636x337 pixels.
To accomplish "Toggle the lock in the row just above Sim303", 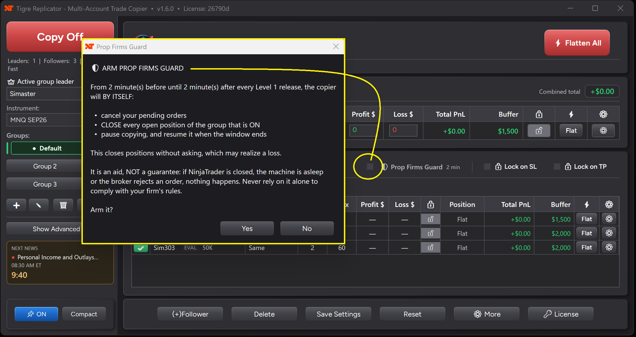I will (x=431, y=233).
